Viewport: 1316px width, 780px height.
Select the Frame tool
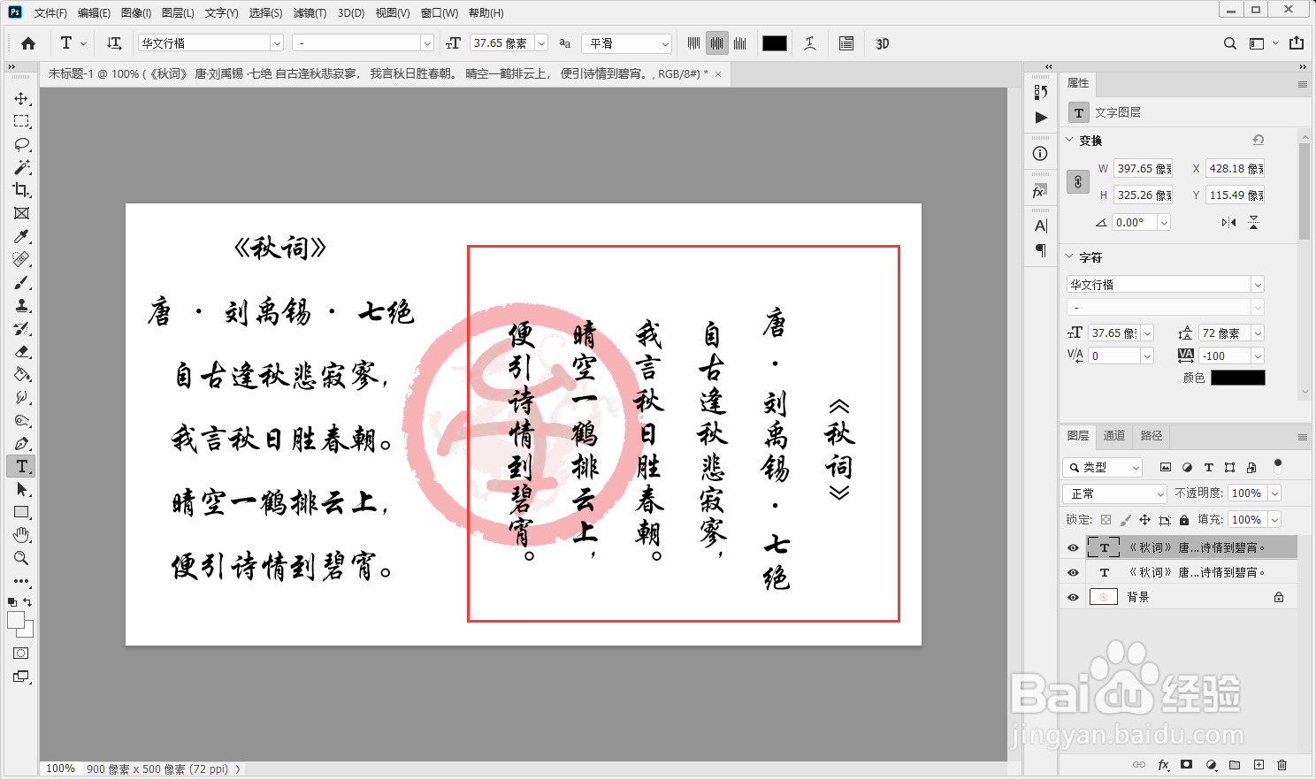(x=21, y=213)
